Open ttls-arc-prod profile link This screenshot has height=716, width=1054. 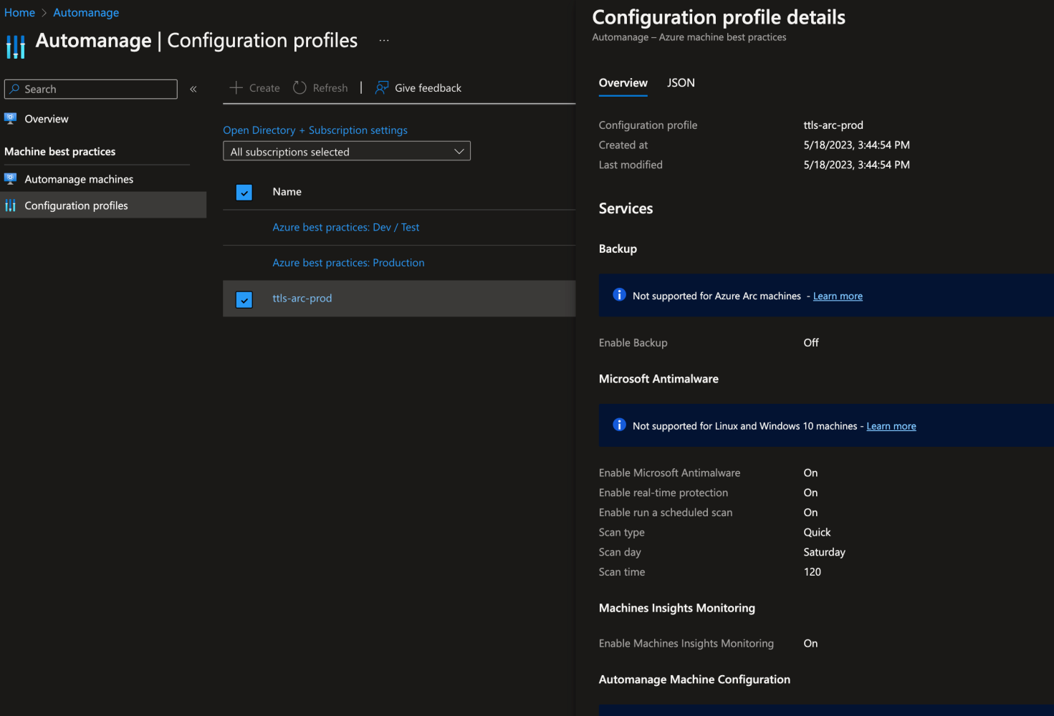[x=302, y=298]
